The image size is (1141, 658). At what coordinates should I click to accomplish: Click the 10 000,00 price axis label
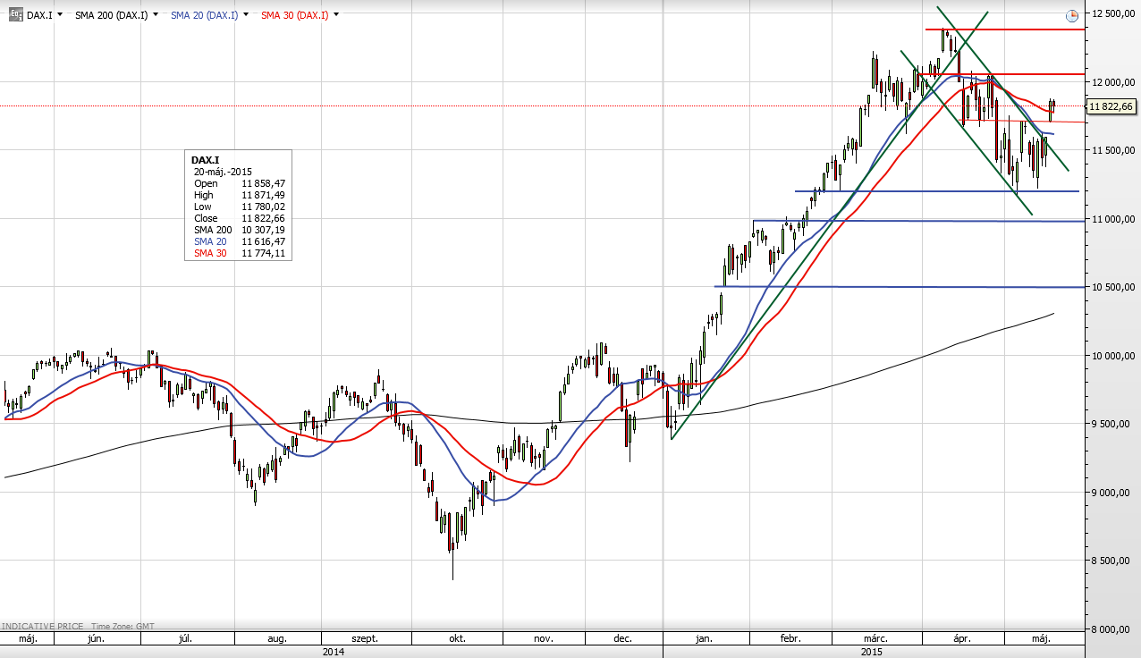pyautogui.click(x=1114, y=356)
